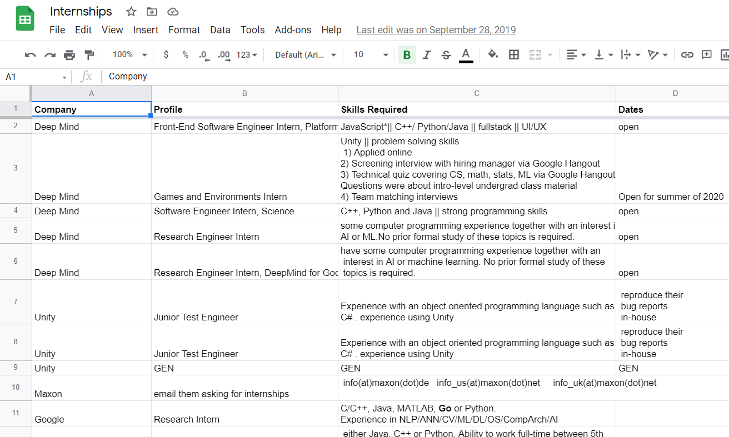Open the Edit menu
729x437 pixels.
point(83,30)
